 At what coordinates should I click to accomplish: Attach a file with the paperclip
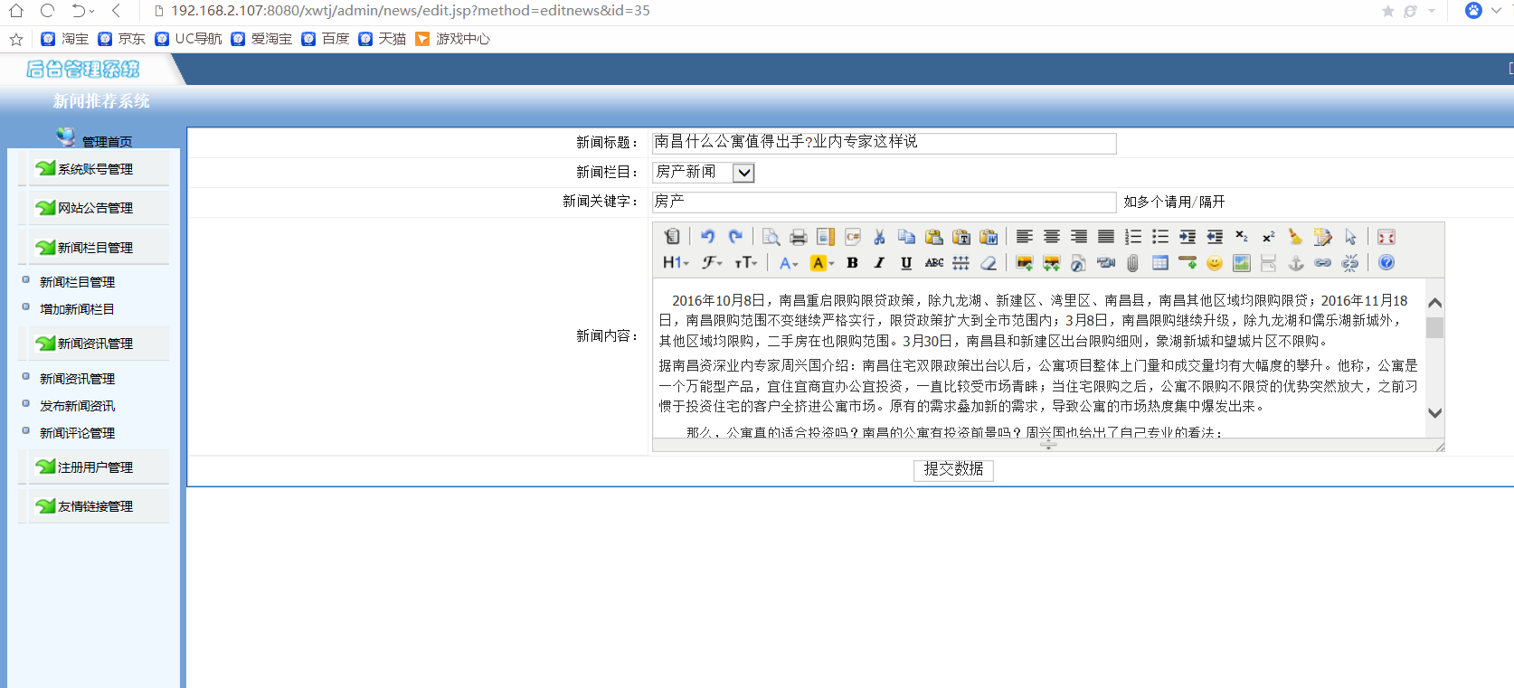(1132, 263)
